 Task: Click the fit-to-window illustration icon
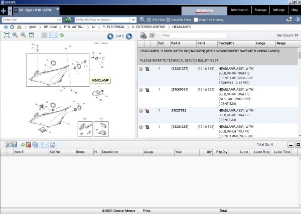[7, 35]
